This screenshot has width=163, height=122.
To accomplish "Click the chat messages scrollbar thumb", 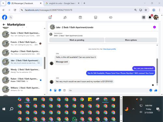I will 157,71.
